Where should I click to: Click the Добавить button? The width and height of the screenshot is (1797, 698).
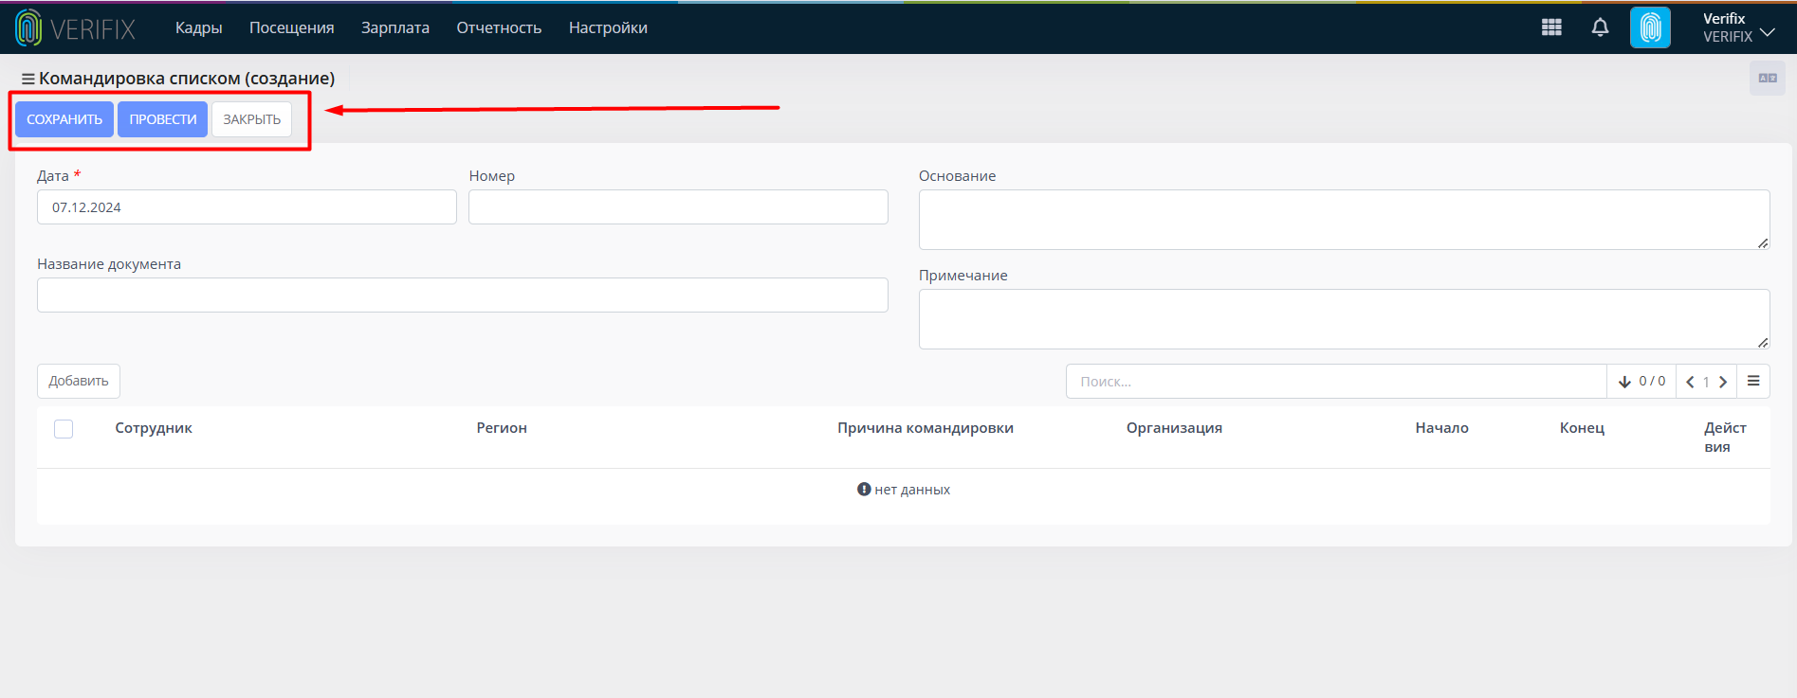(79, 381)
